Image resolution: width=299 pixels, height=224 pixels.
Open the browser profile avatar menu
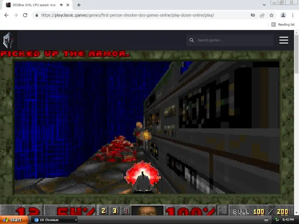283,15
